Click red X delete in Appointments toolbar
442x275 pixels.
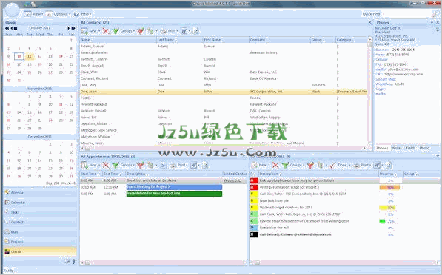[106, 165]
